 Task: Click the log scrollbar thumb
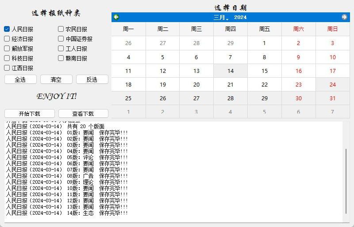pyautogui.click(x=346, y=181)
